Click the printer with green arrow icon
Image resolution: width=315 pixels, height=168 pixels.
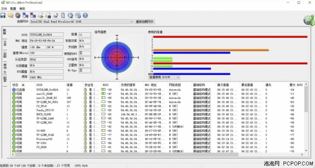[41, 15]
